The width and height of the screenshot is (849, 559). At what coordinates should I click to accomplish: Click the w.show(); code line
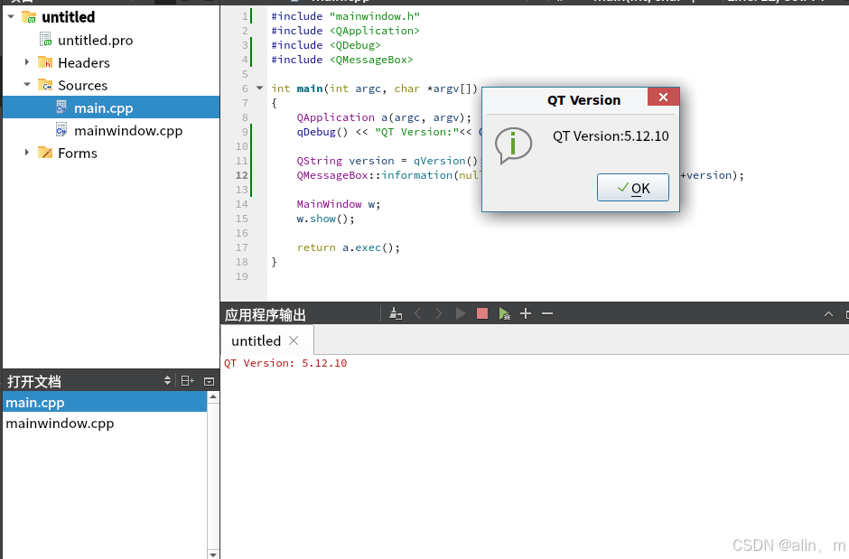tap(325, 219)
